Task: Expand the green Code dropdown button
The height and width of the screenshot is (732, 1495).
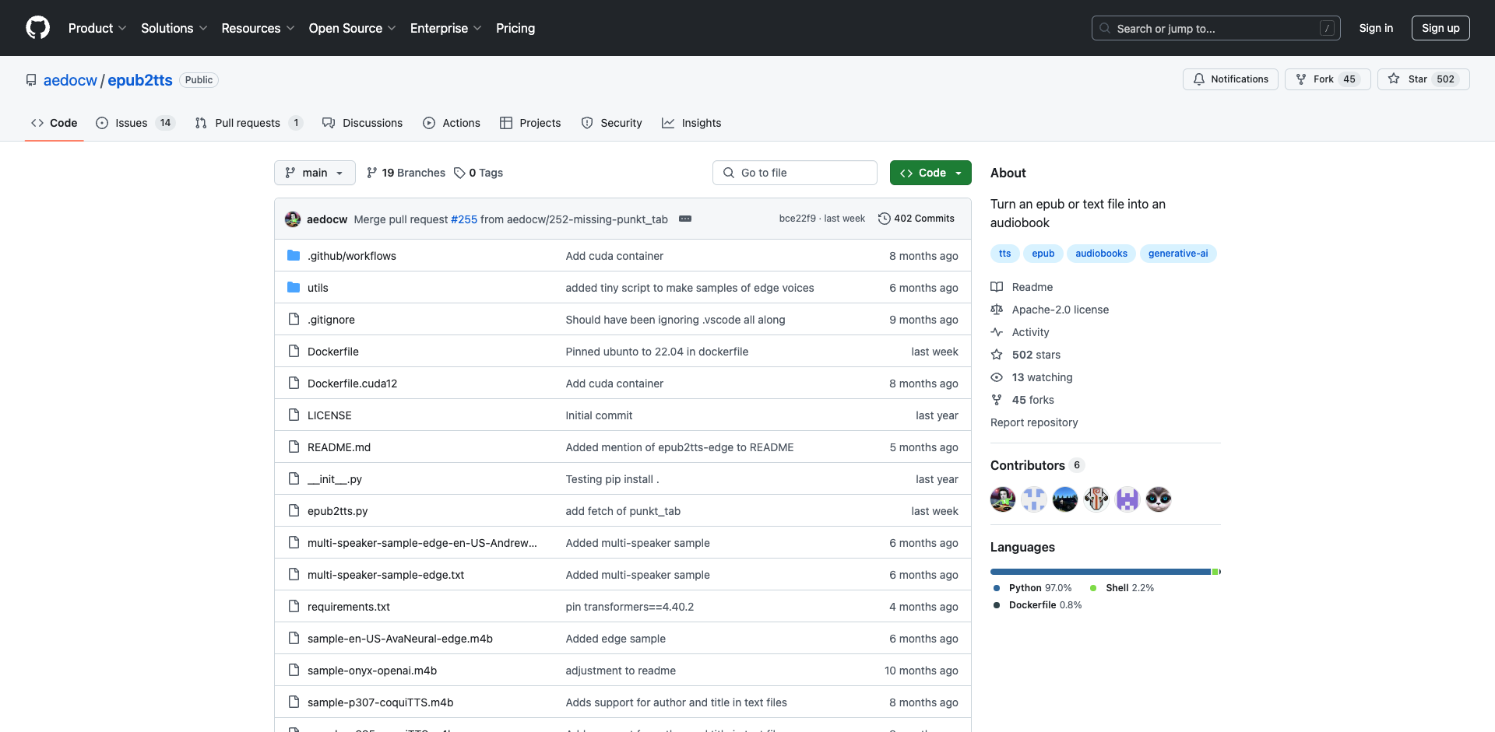Action: (930, 173)
